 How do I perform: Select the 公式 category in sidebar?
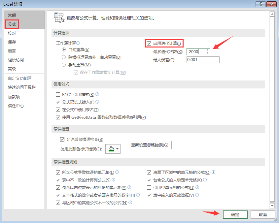pos(24,24)
